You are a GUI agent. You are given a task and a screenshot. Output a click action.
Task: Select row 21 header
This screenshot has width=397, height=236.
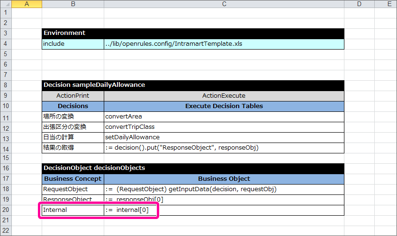[x=6, y=220]
